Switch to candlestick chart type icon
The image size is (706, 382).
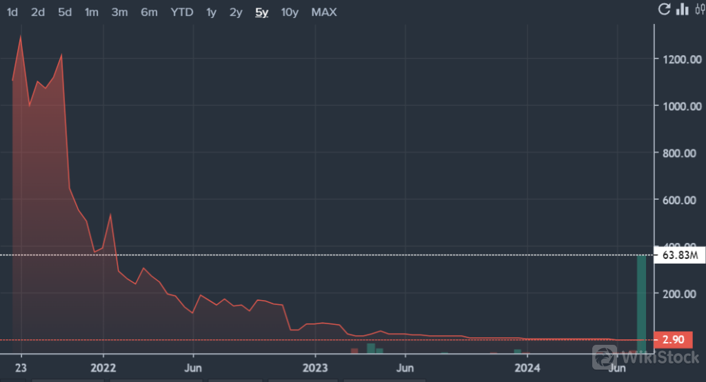pos(699,9)
